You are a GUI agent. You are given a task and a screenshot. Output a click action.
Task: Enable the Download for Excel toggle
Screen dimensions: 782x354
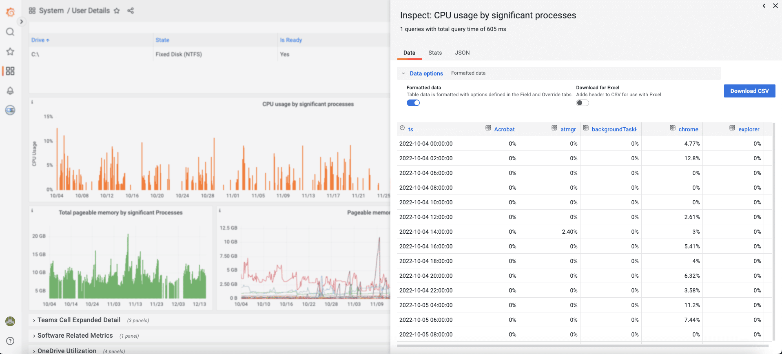(x=582, y=103)
